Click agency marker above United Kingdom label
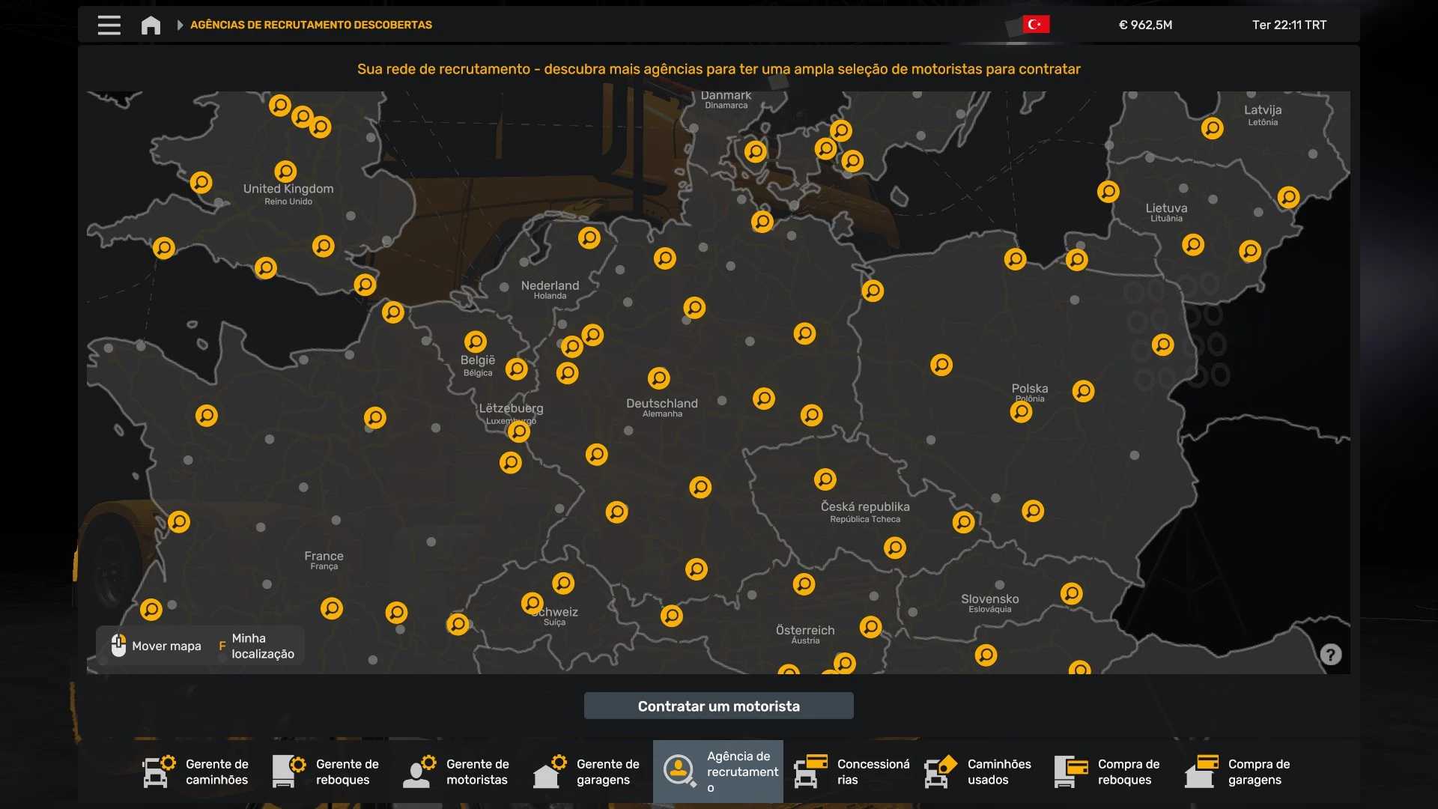Screen dimensions: 1438x809 click(285, 172)
